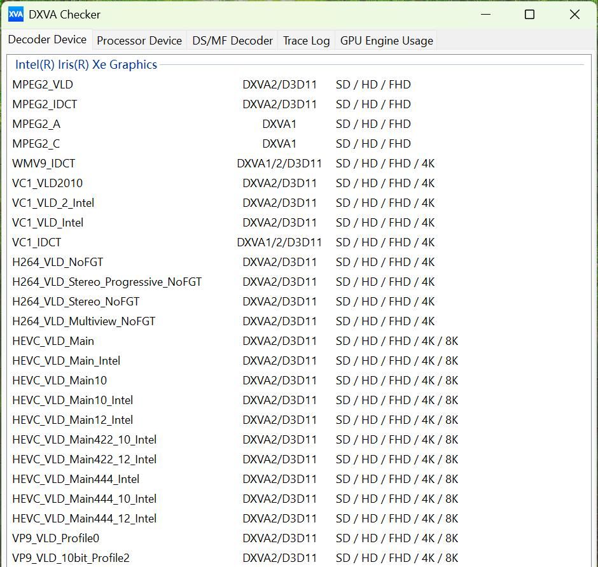Screen dimensions: 598x567
Task: Select the Intel(R) Iris(R) Xe Graphics header
Action: tap(86, 64)
